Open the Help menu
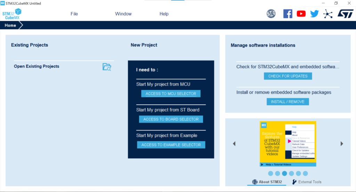The image size is (356, 192). [164, 14]
